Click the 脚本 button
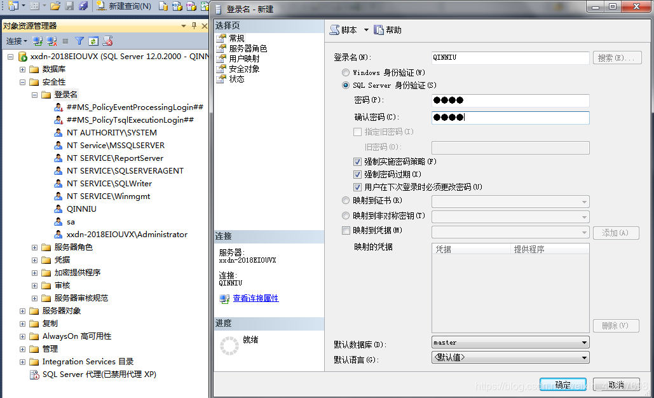 click(x=343, y=30)
